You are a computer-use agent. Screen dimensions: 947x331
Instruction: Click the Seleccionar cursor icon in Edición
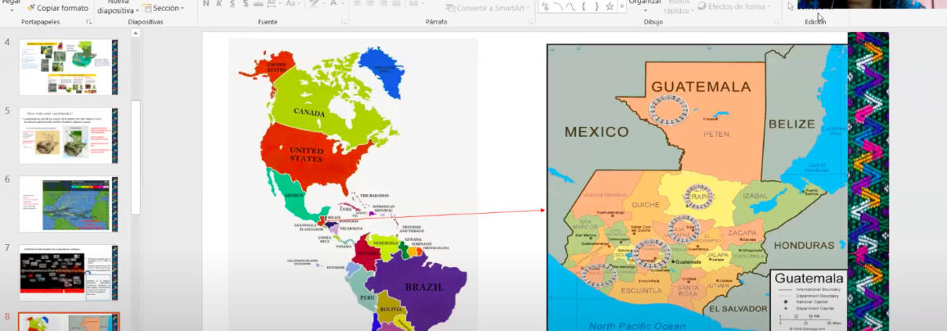tap(790, 6)
